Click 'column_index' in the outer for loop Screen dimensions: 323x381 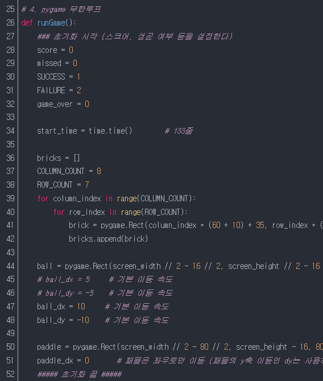coord(77,198)
